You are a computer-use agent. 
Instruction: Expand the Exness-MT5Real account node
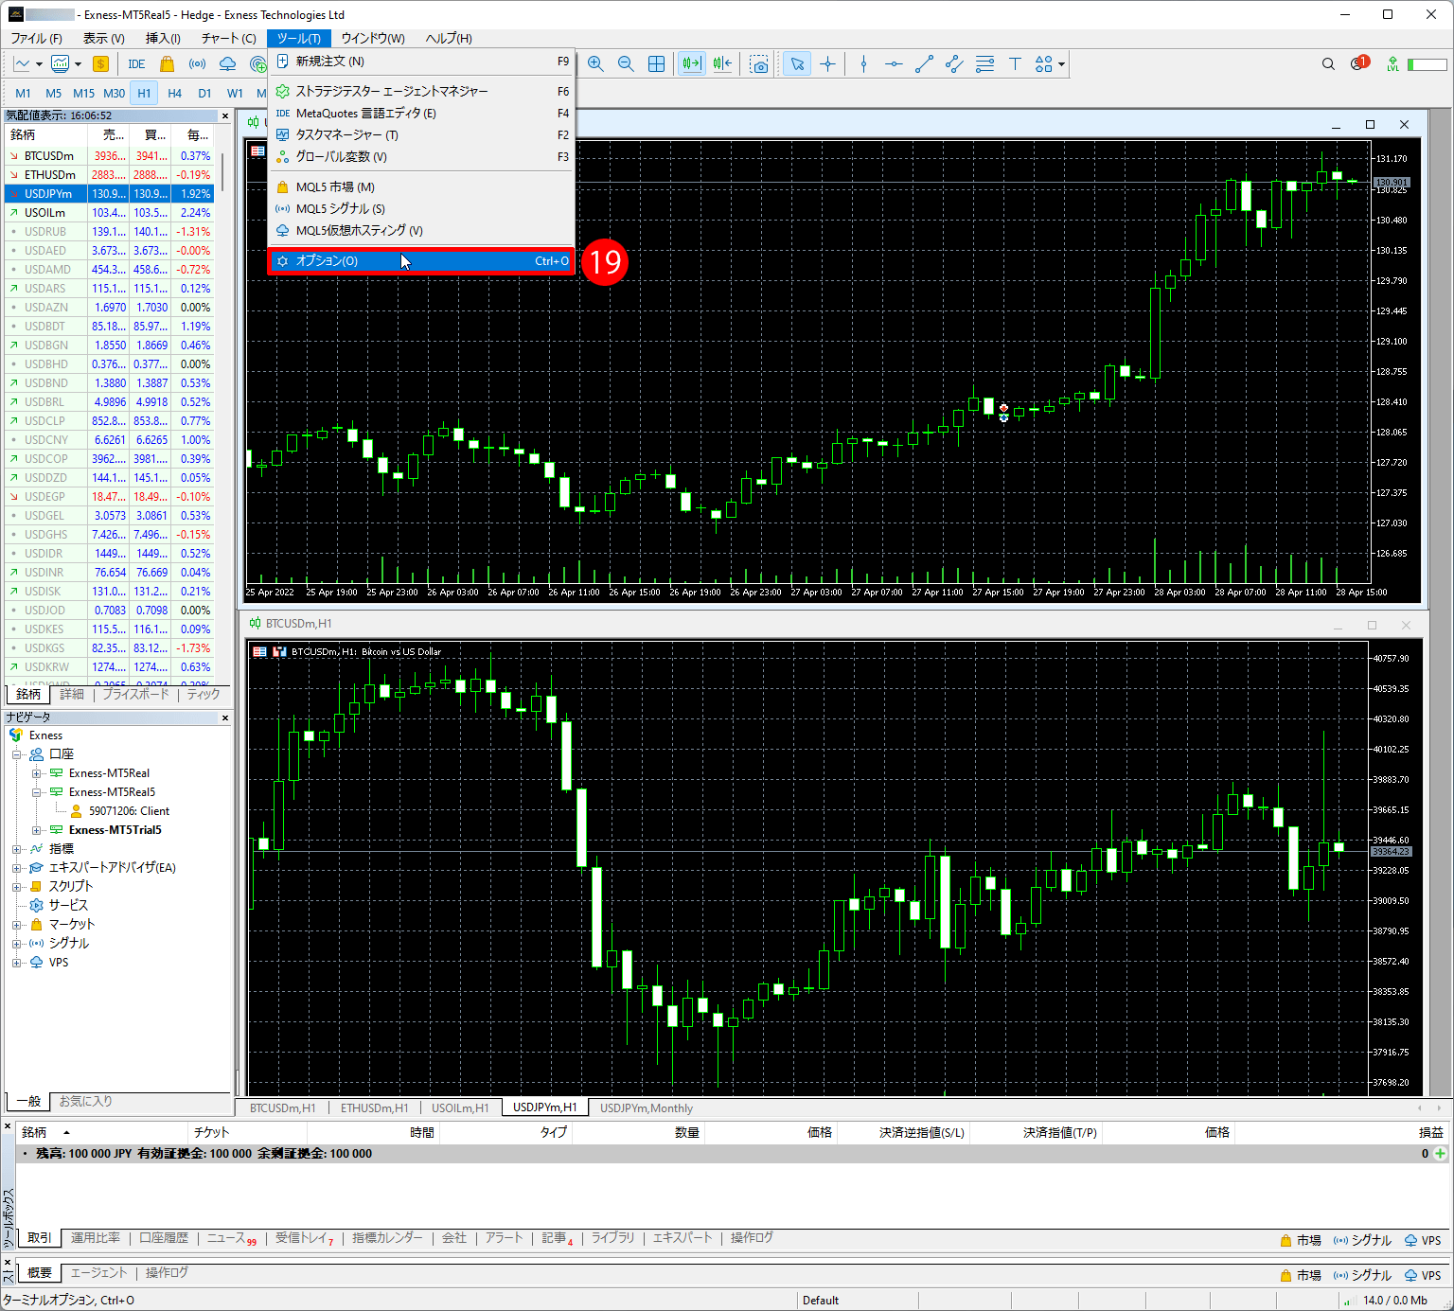pyautogui.click(x=36, y=773)
